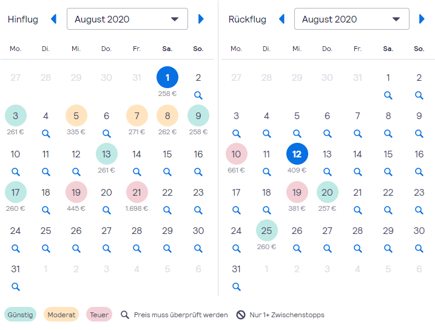
Task: Check price for Hinflug August 31
Action: [x=16, y=286]
